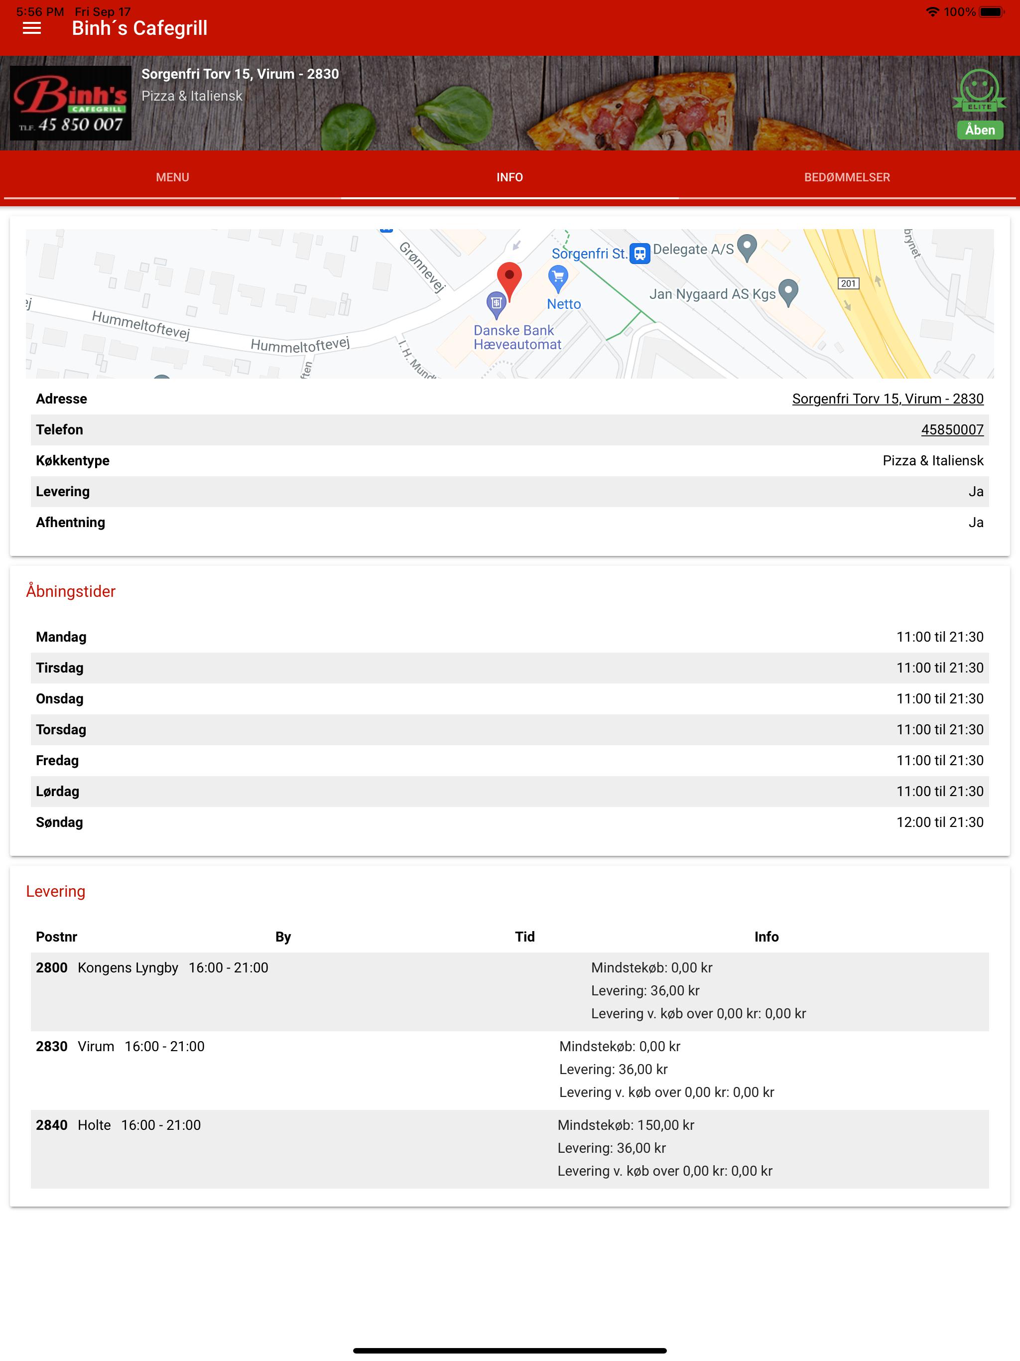This screenshot has width=1020, height=1361.
Task: Tap the Køkkentype value Pizza & Italiensk
Action: [933, 460]
